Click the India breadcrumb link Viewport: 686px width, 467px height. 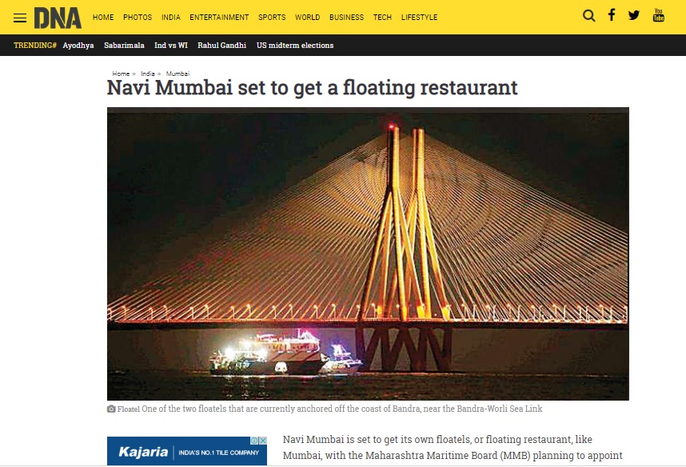pos(148,74)
